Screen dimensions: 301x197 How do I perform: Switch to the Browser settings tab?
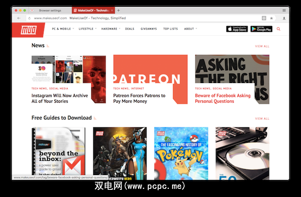50,10
